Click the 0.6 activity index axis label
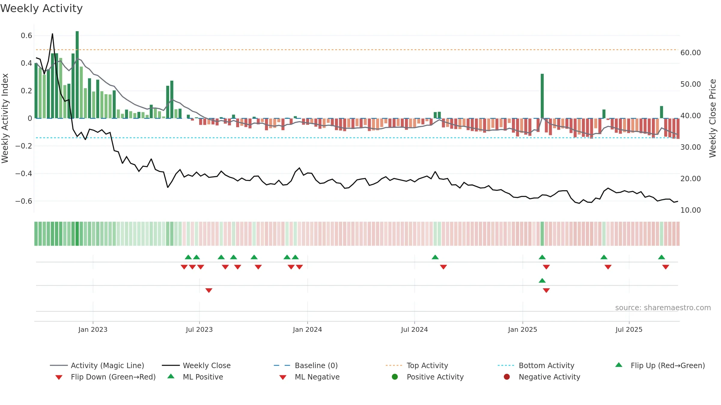The height and width of the screenshot is (405, 721). tap(26, 36)
